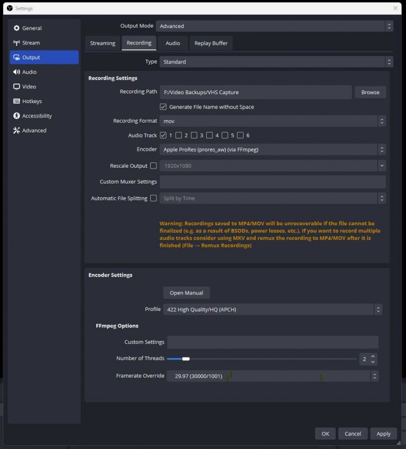Click the Open Manual button
406x449 pixels.
(x=186, y=293)
